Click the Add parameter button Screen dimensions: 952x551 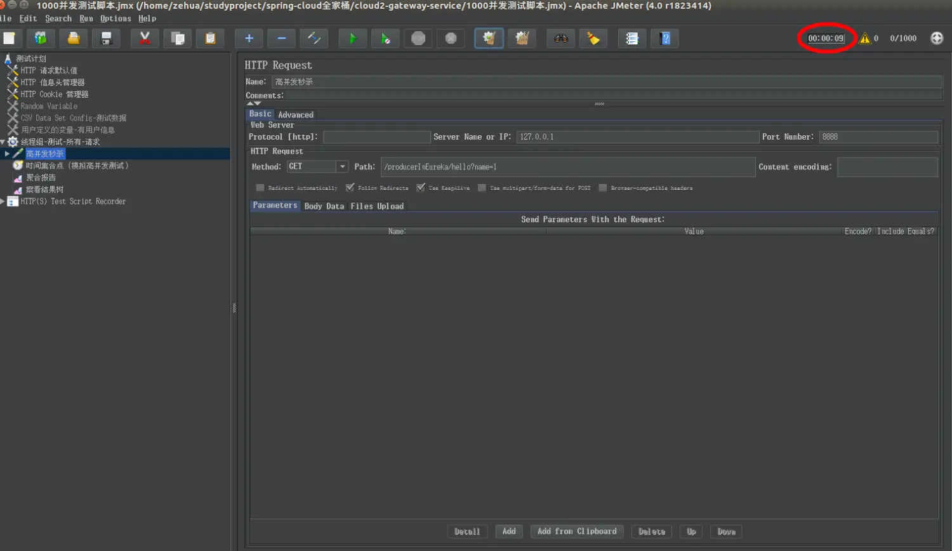(x=509, y=531)
